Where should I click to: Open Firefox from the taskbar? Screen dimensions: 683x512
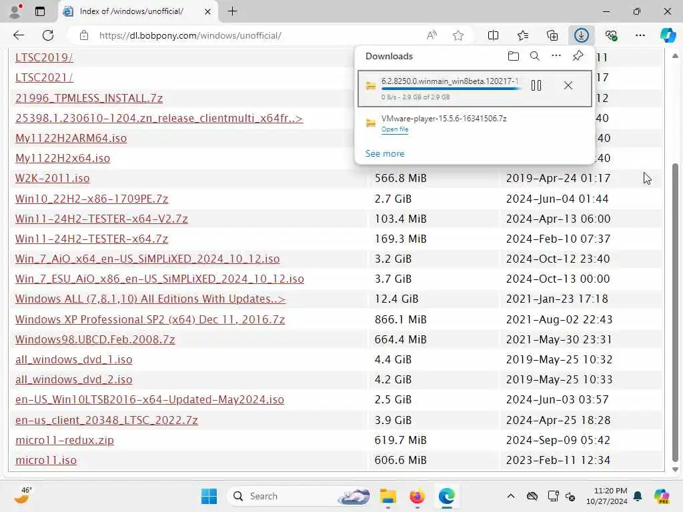click(417, 496)
